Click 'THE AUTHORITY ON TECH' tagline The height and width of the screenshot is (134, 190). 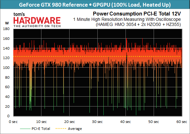pyautogui.click(x=37, y=26)
